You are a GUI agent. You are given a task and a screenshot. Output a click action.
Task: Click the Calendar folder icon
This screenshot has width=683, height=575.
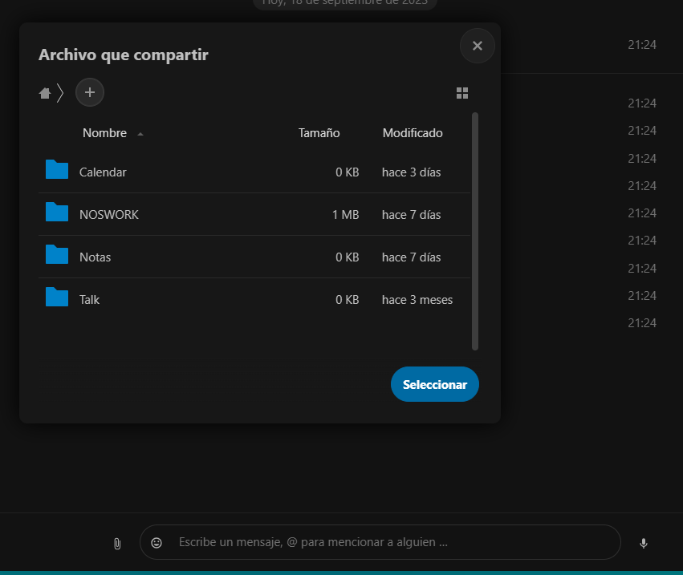(x=57, y=169)
